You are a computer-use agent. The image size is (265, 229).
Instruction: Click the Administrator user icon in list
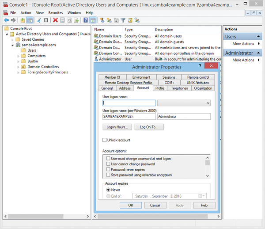click(96, 59)
